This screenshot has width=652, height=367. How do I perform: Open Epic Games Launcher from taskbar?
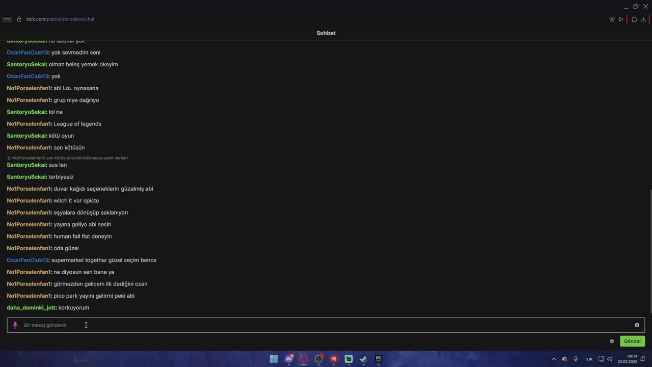tap(378, 359)
